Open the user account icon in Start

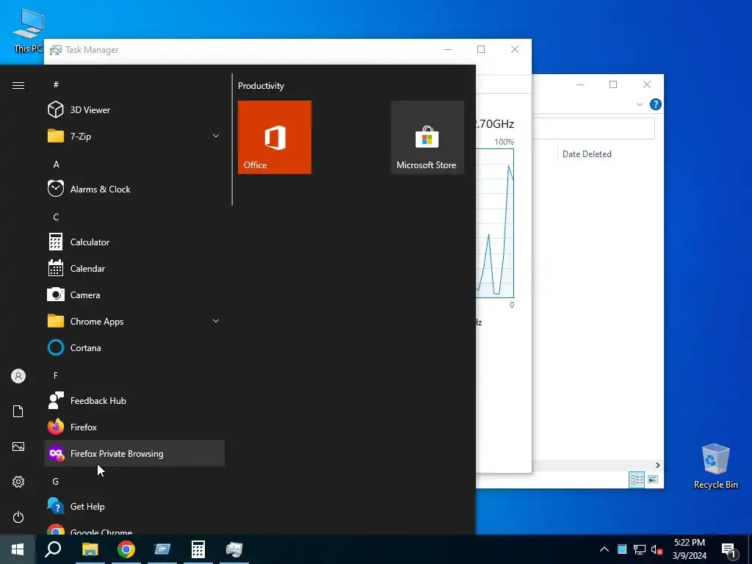pos(18,376)
